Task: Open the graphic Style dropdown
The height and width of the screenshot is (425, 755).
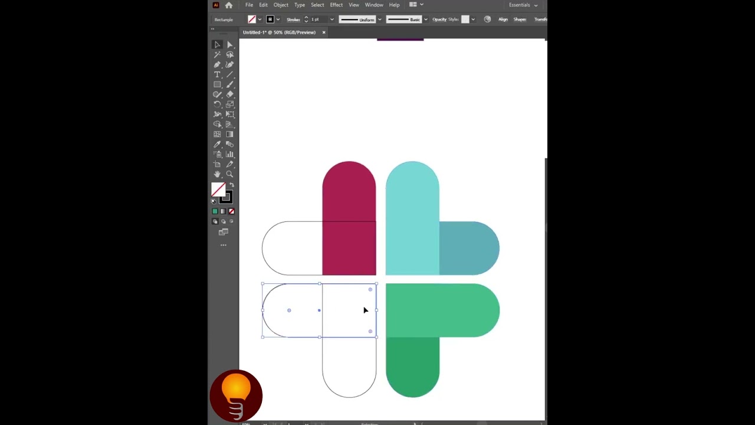Action: coord(473,19)
